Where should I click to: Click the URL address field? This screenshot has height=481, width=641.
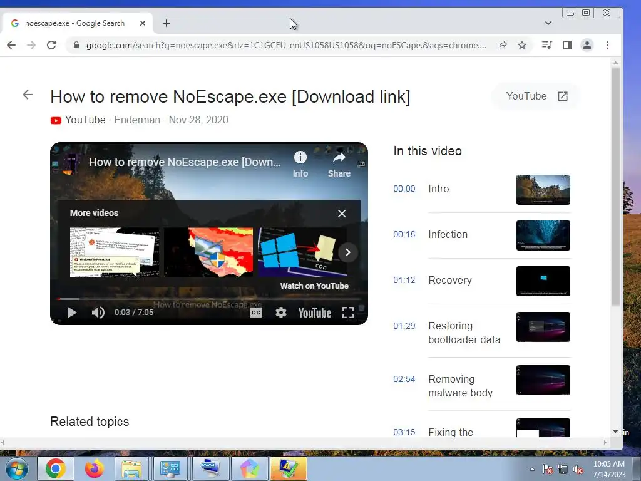click(286, 45)
